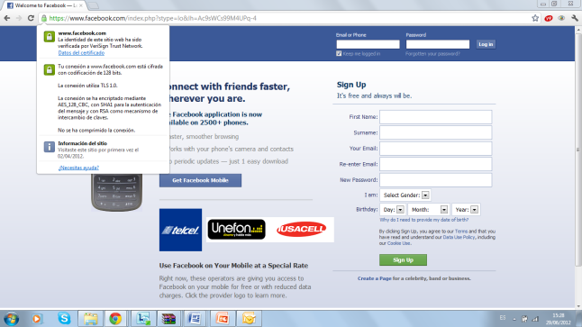The width and height of the screenshot is (582, 327).
Task: Click the Telcel operator logo
Action: pos(180,230)
